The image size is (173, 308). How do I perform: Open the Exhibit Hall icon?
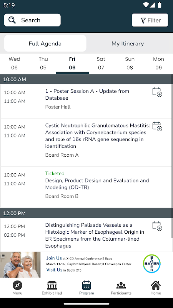52,285
